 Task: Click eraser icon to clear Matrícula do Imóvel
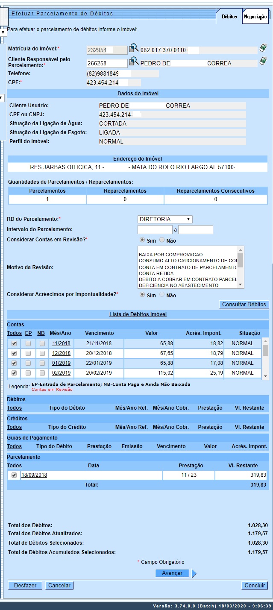tap(263, 48)
